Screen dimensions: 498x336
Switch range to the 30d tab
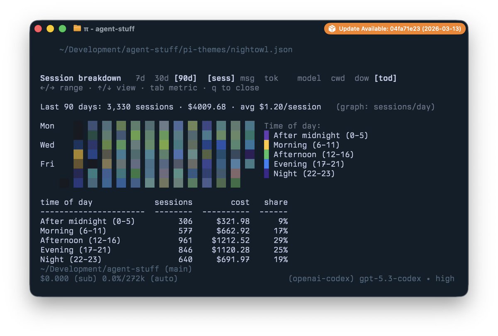(162, 78)
